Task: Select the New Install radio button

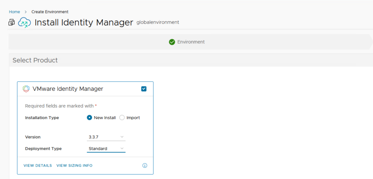Action: click(x=90, y=118)
